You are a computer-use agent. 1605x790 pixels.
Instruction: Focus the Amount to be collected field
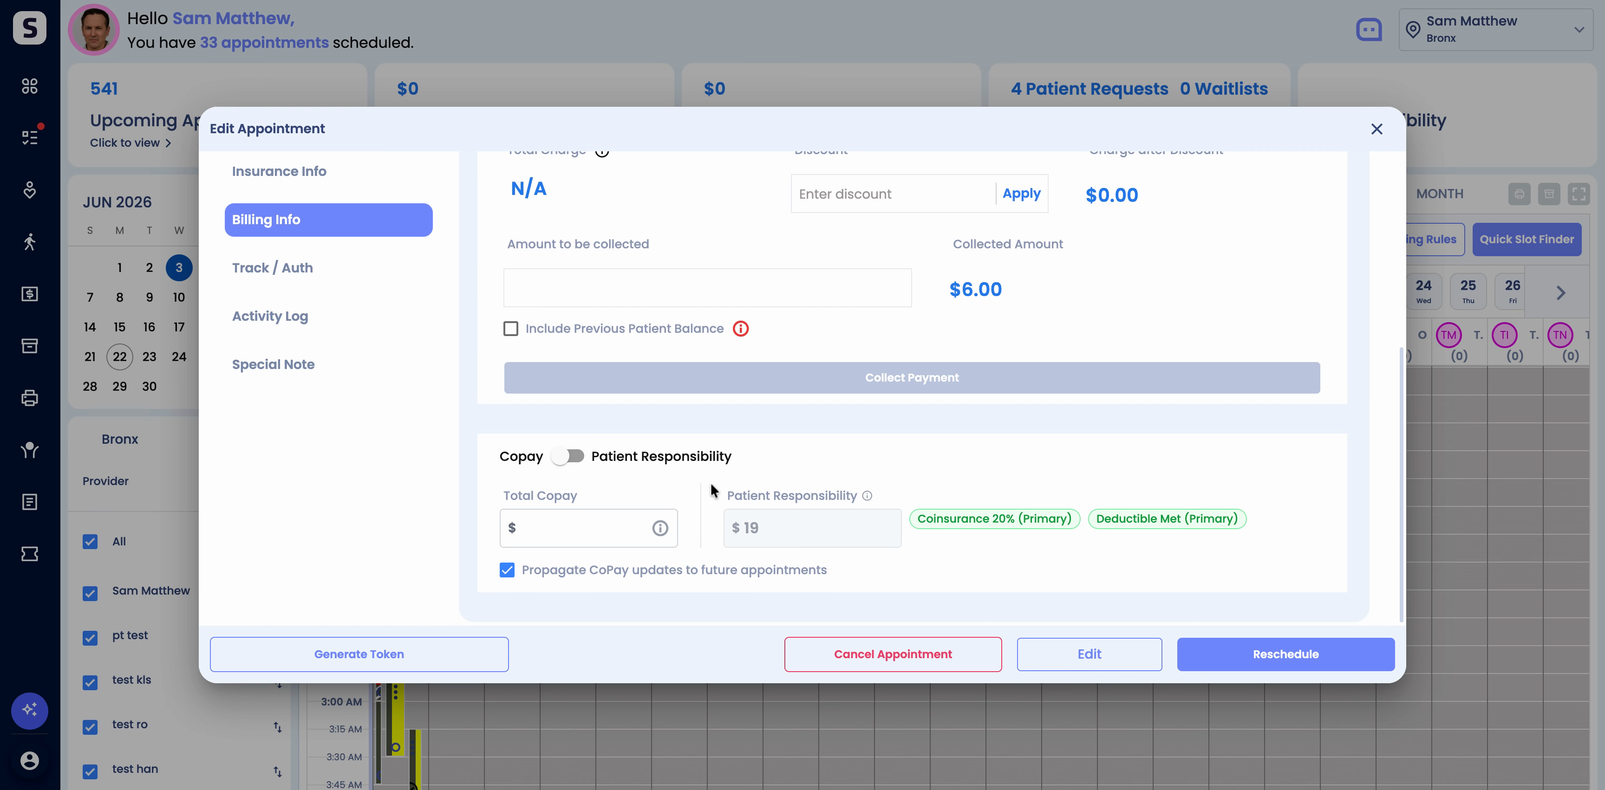(707, 288)
